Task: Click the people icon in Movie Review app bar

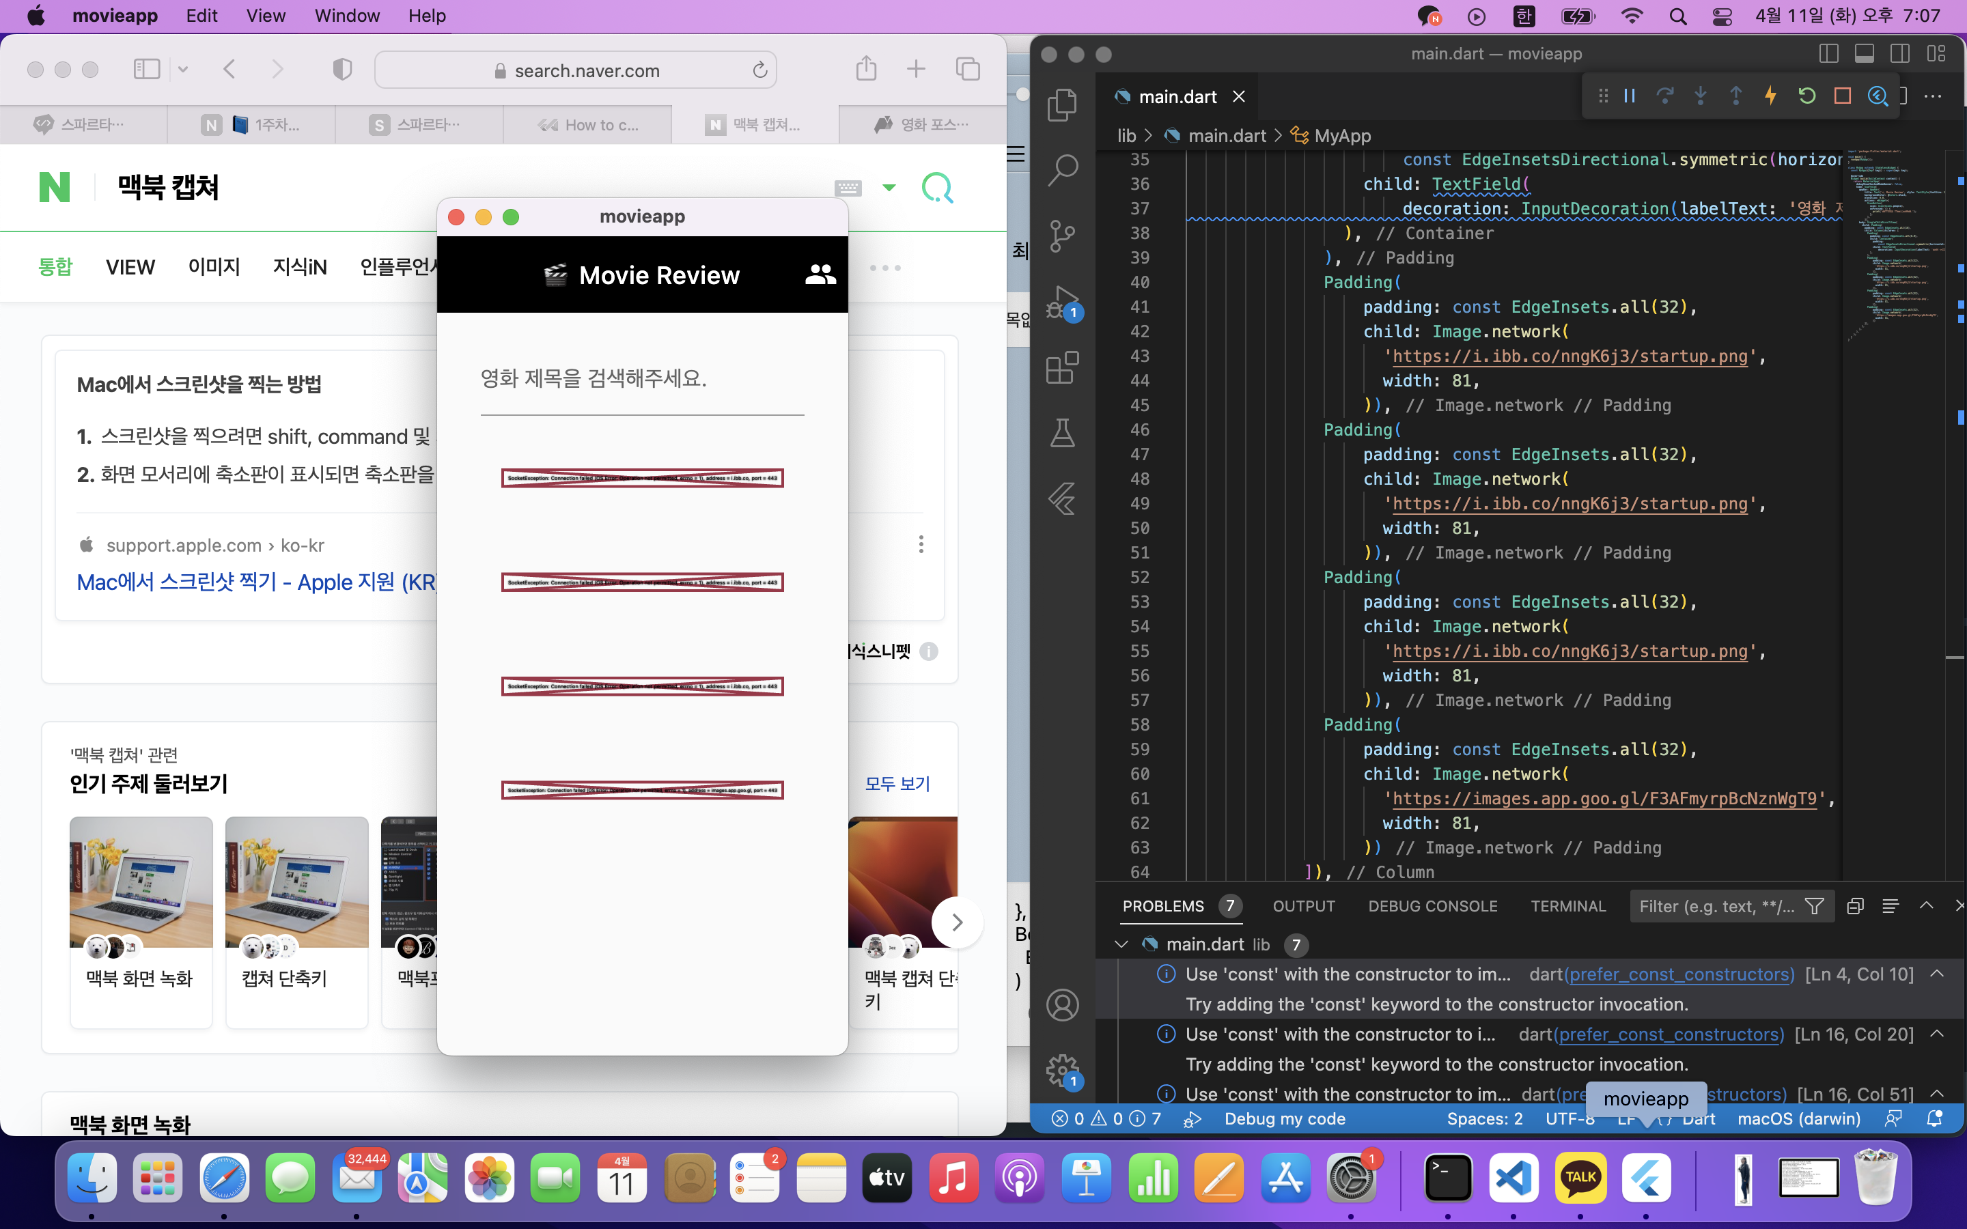Action: coord(820,274)
